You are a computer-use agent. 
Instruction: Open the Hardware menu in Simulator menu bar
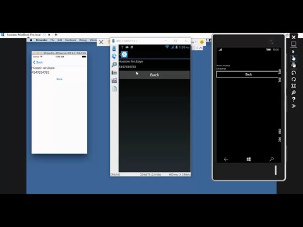70,40
